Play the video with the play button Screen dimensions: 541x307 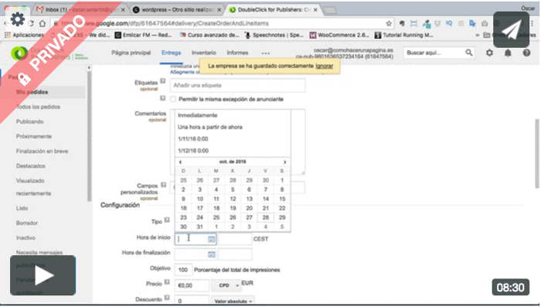tap(43, 275)
